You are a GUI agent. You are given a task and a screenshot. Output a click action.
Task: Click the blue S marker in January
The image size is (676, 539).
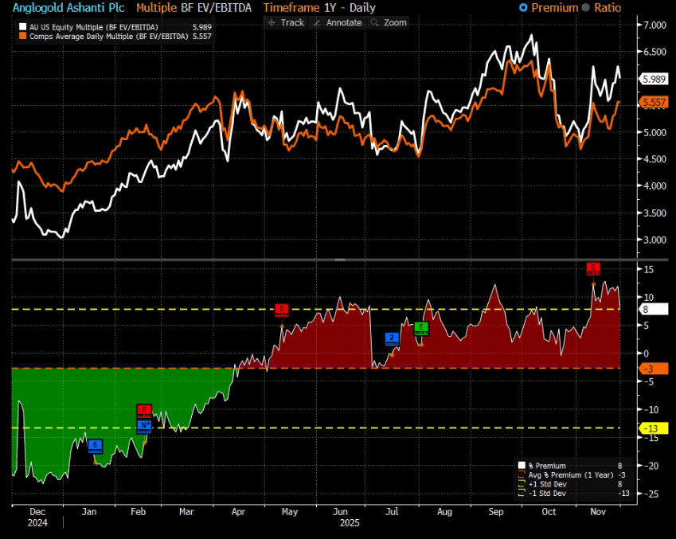(96, 446)
